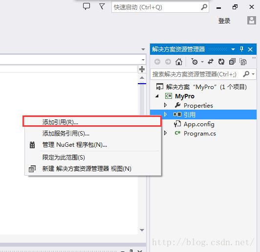This screenshot has height=252, width=260.
Task: Open the user account avatar icon
Action: 252,21
